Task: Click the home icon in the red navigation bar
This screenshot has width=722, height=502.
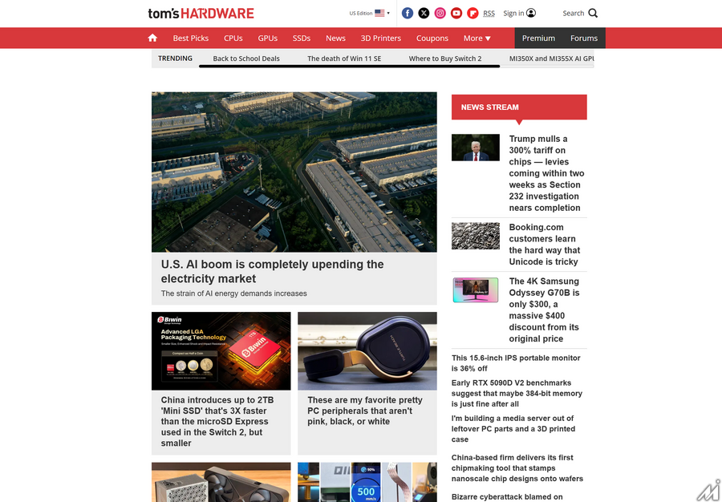Action: pos(152,38)
